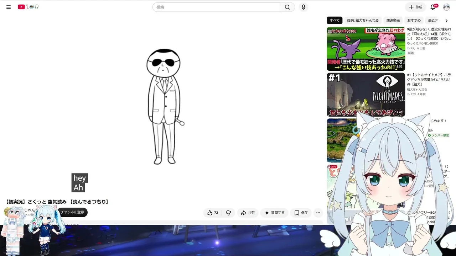The width and height of the screenshot is (456, 256).
Task: Open the three-dot more actions menu
Action: pyautogui.click(x=318, y=213)
